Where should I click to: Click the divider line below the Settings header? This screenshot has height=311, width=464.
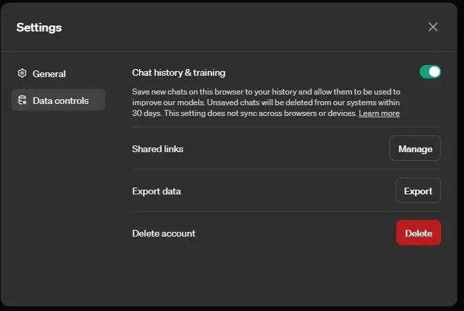[x=232, y=51]
